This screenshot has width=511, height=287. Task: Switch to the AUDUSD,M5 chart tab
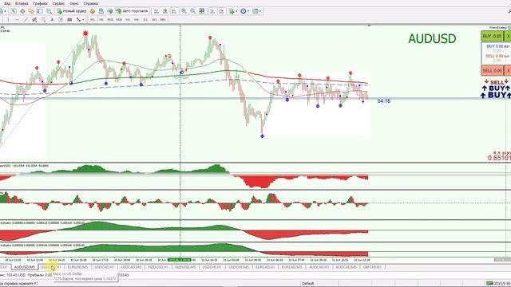(x=25, y=267)
